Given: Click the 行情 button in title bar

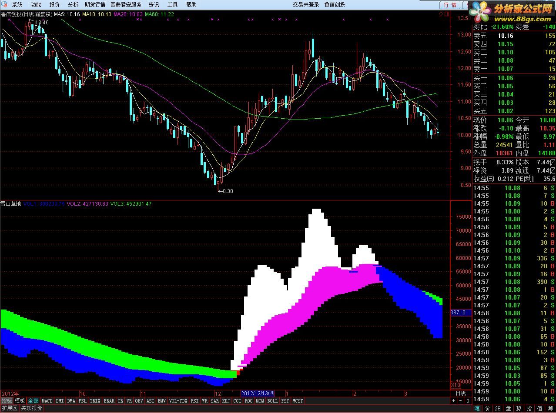Looking at the screenshot, I should click(450, 5).
